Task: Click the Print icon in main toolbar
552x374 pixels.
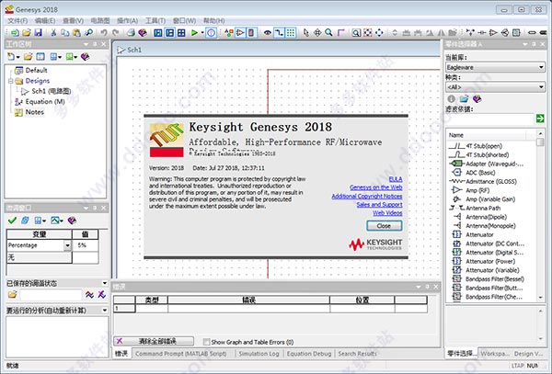Action: (x=131, y=33)
